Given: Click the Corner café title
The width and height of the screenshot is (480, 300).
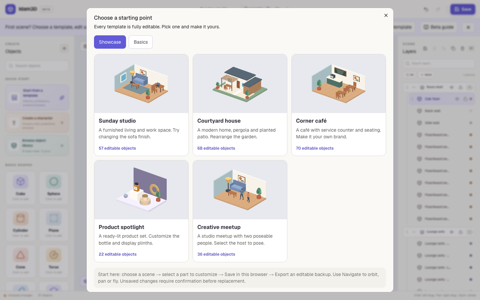Looking at the screenshot, I should [x=311, y=121].
